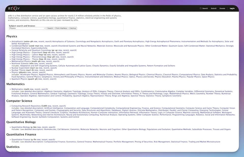Image resolution: width=244 pixels, height=157 pixels.
Task: Click new for hep-th
Action: pyautogui.click(x=49, y=59)
